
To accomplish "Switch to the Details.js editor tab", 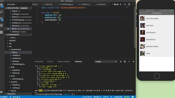I will coord(101,4).
